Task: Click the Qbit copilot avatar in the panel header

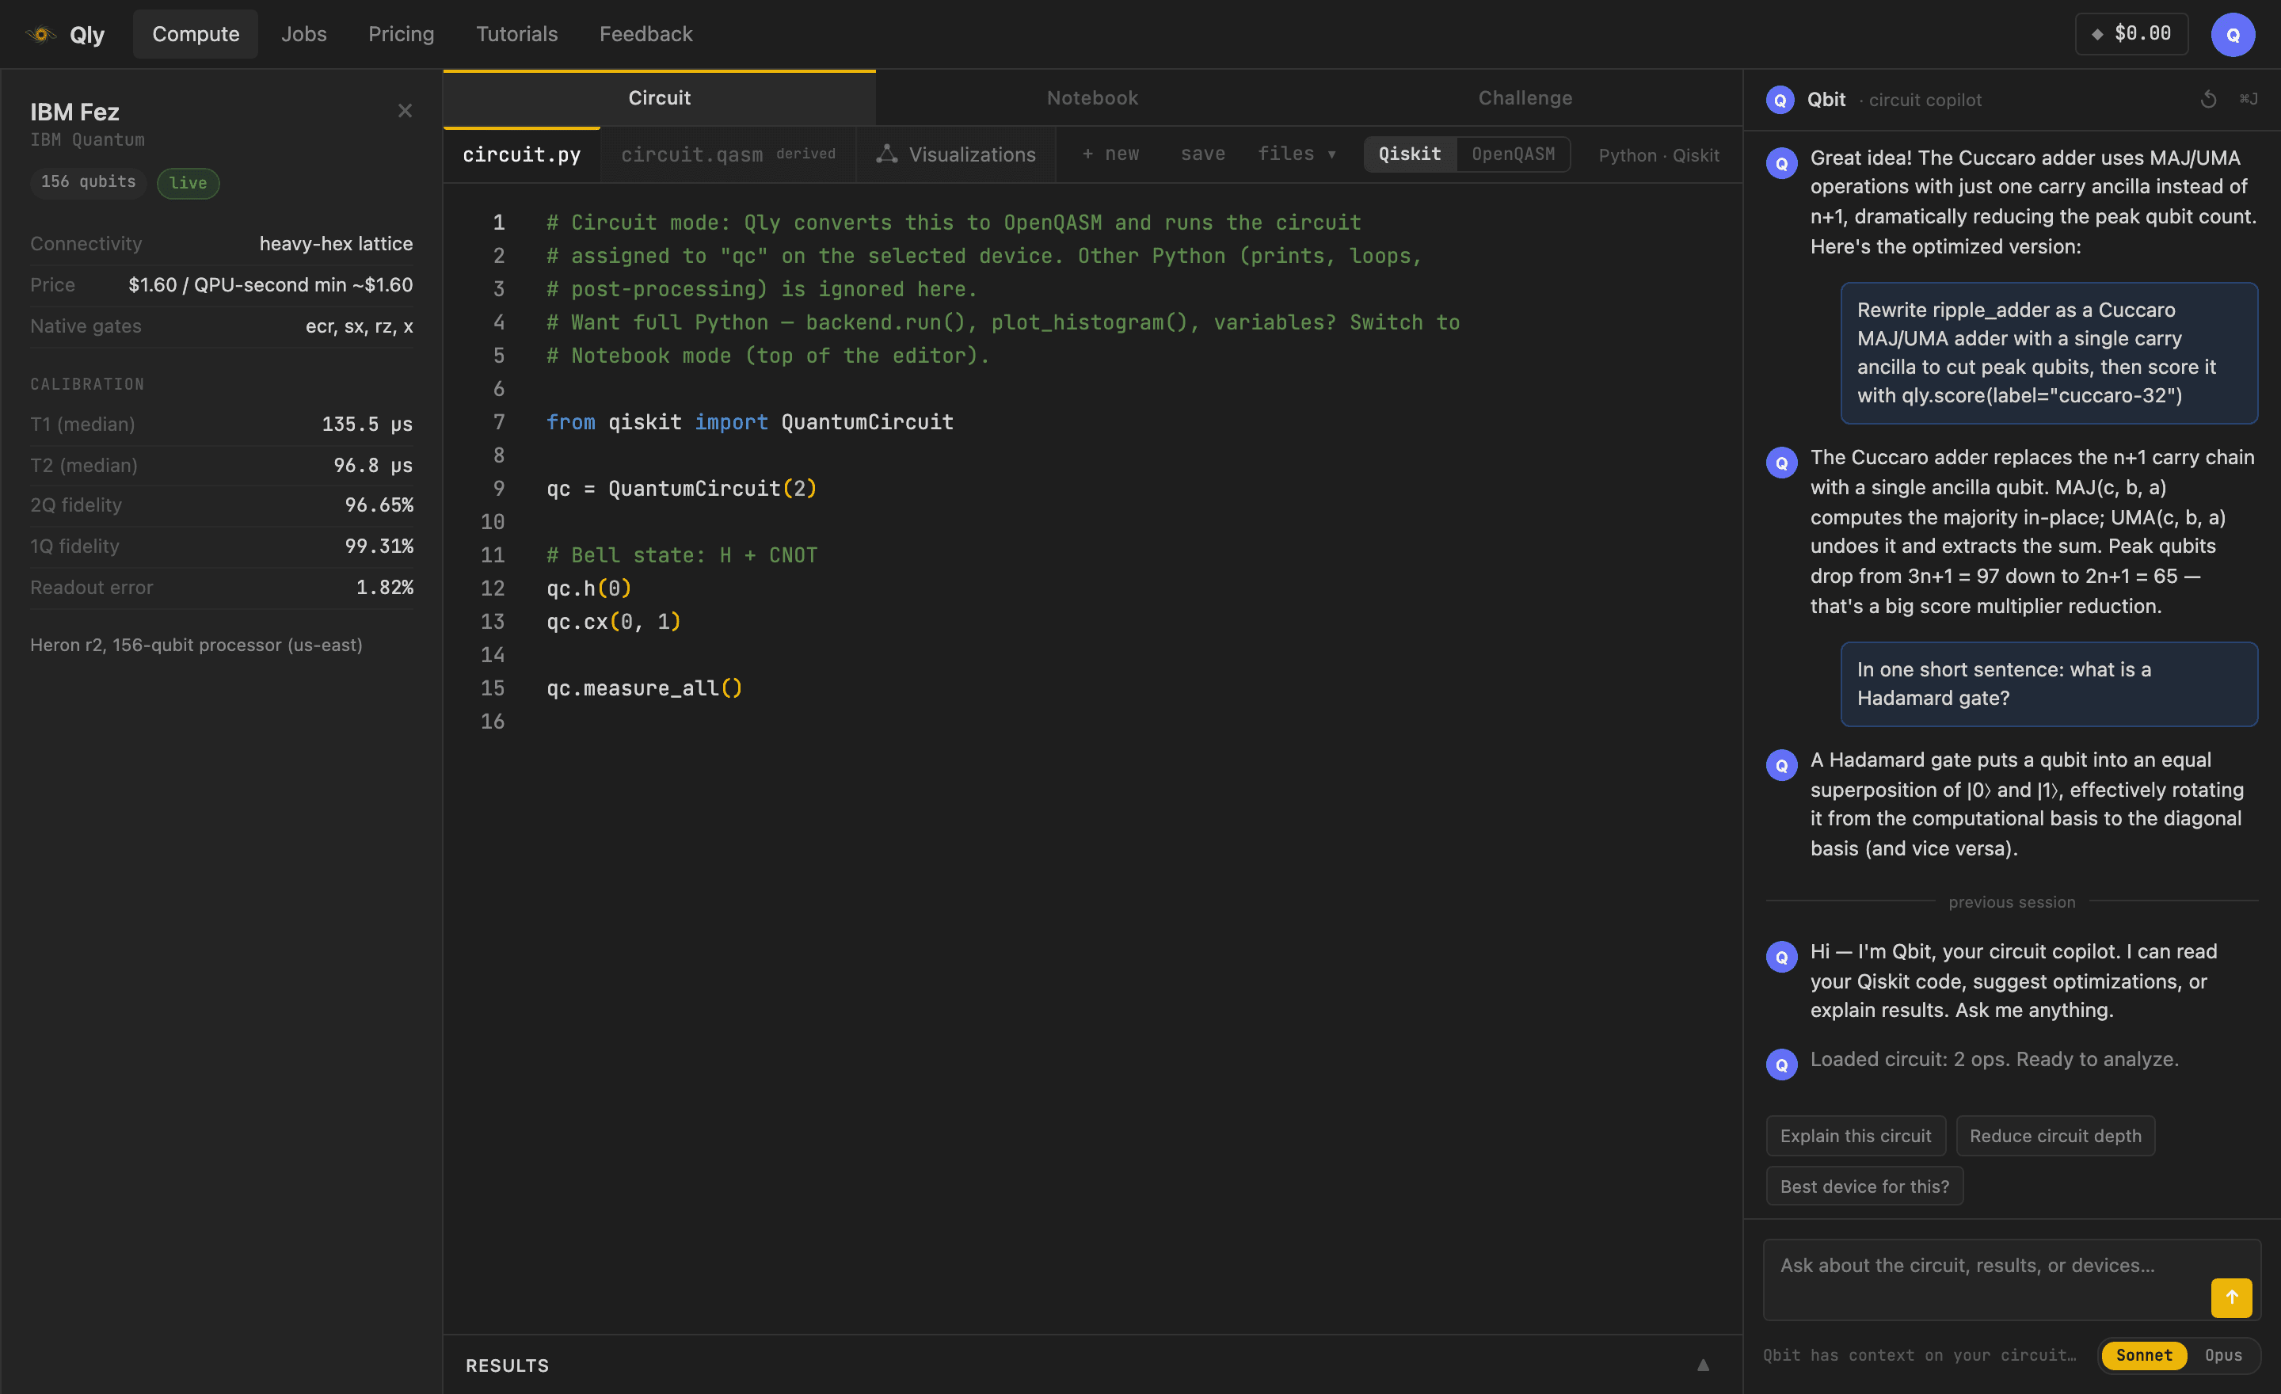Action: click(1780, 100)
